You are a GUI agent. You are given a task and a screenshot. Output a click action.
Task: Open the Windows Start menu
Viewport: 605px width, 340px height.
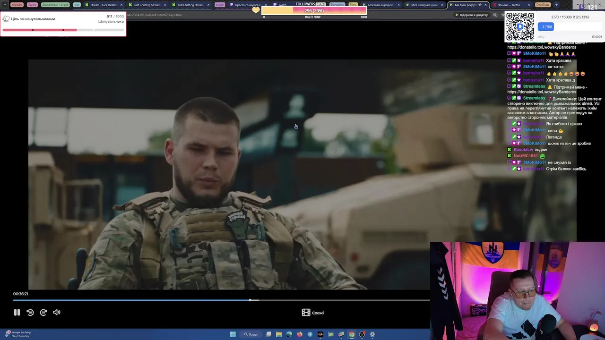[x=233, y=334]
